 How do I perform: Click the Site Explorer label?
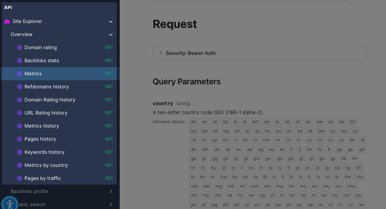click(x=27, y=21)
